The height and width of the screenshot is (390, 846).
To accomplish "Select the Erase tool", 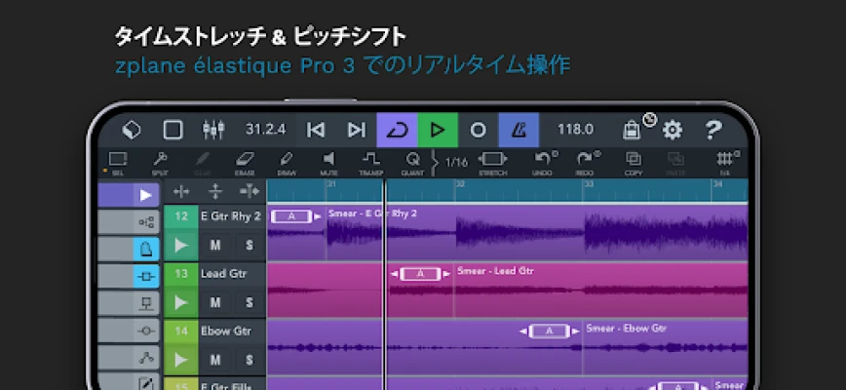I will coord(244,160).
